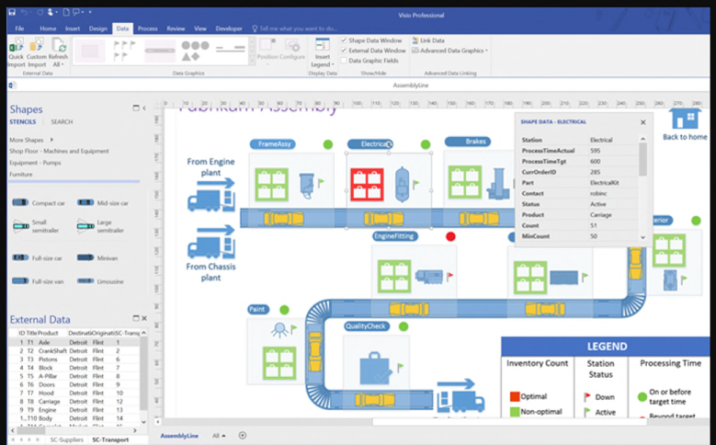Click the Position data graphic icon

coord(267,45)
